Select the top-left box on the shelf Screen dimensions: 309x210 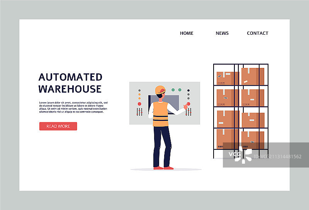coord(227,78)
